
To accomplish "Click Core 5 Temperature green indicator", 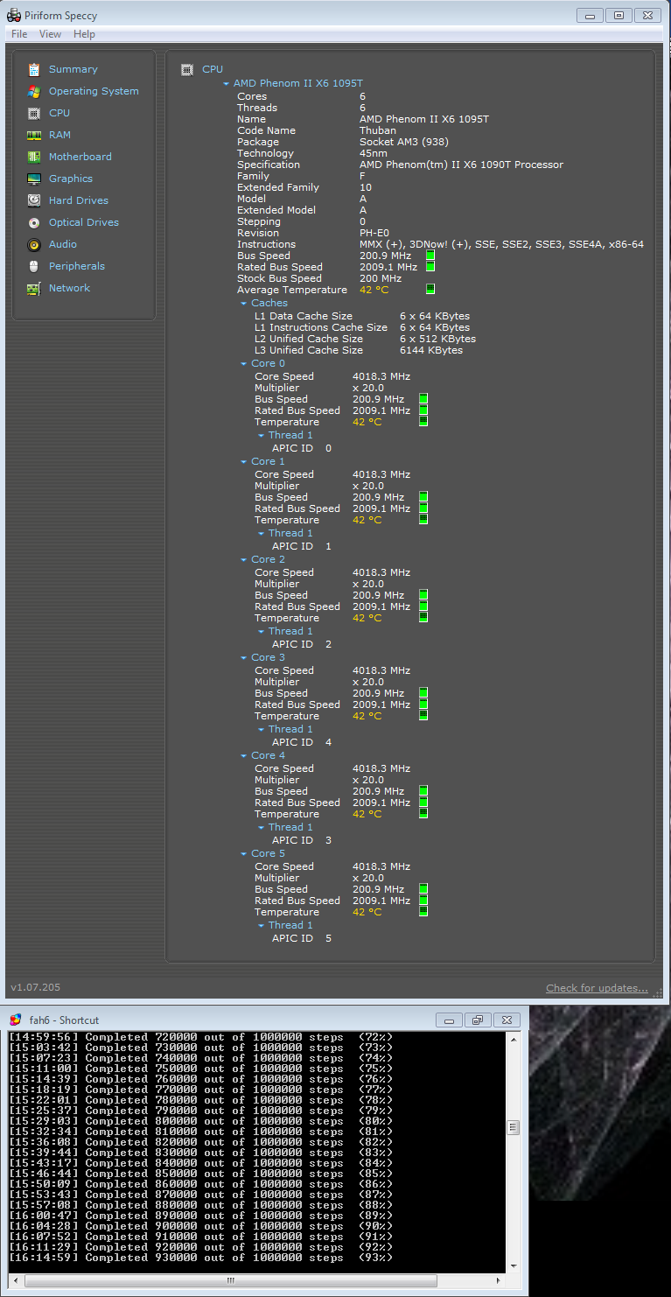I will point(423,911).
